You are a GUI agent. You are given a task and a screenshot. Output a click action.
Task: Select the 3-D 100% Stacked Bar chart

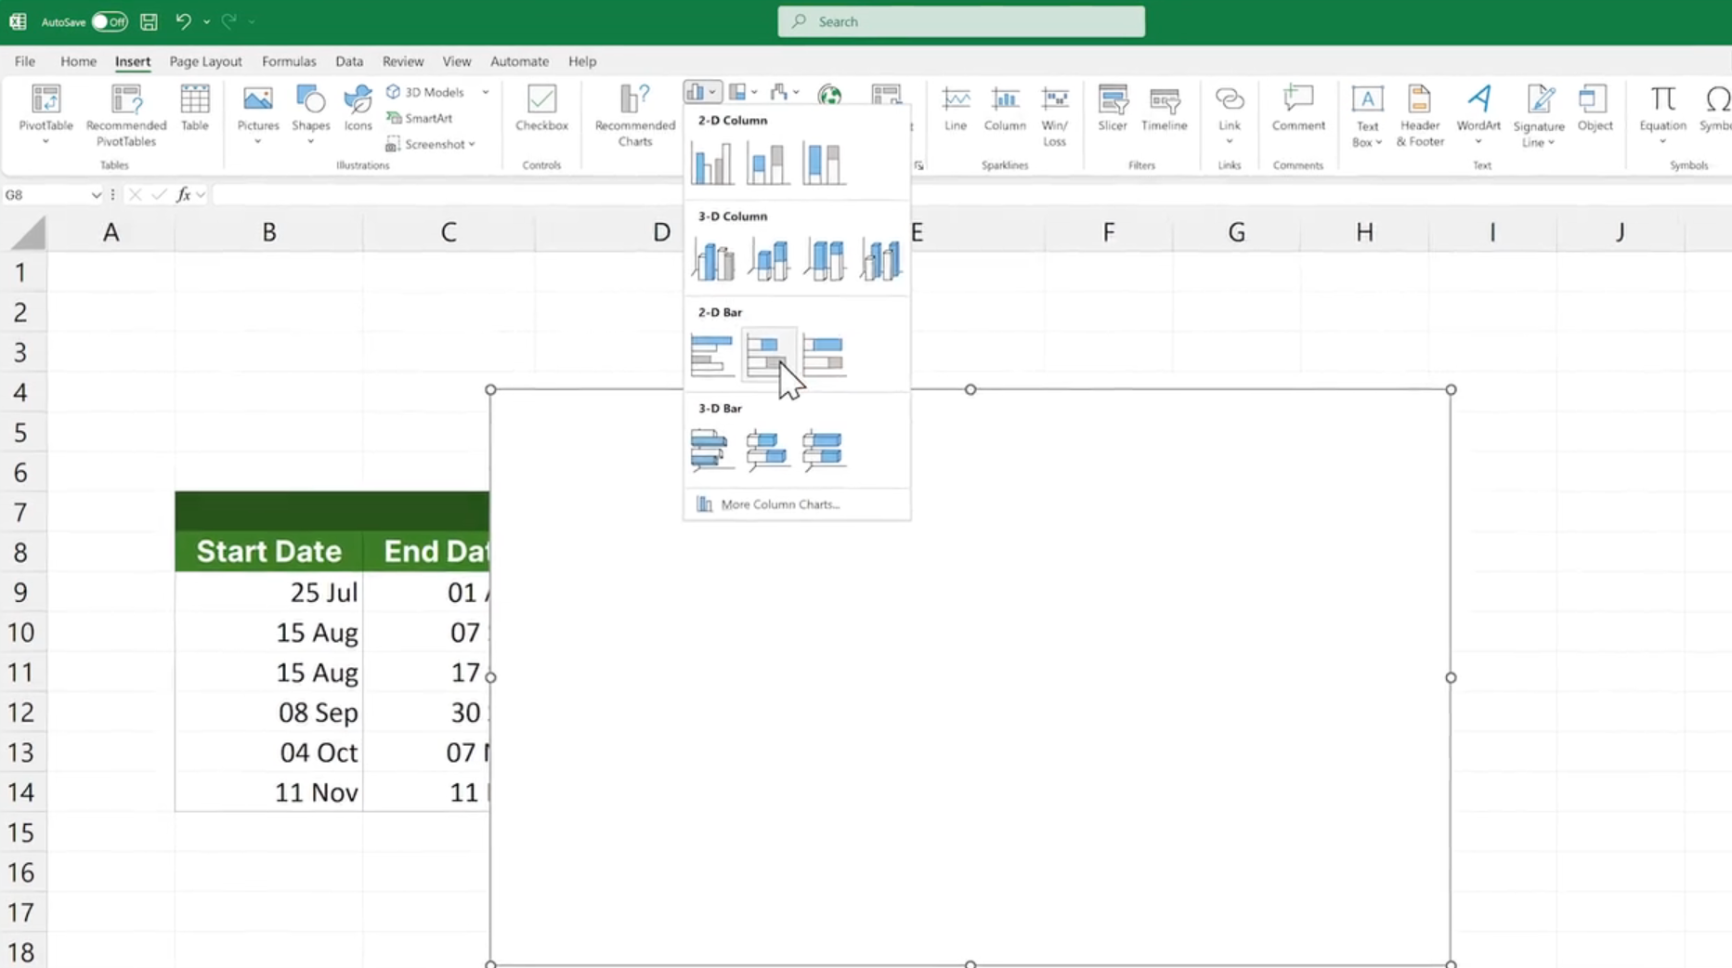coord(824,451)
